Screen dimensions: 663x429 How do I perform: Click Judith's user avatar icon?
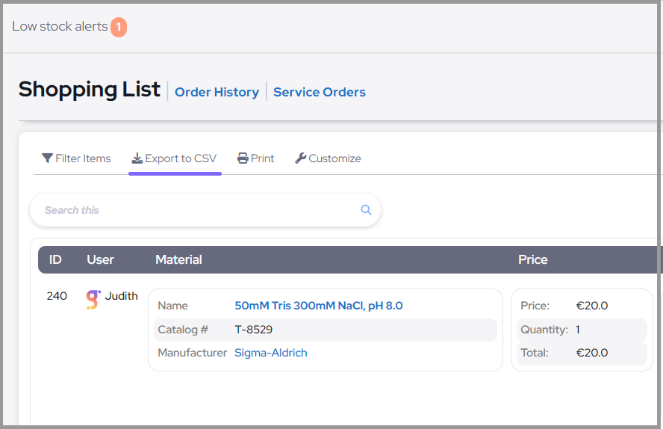click(x=93, y=299)
